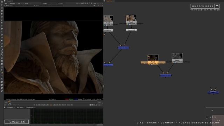Open the Color nodes menu in toolbar
Viewport: 224px width, 126px height.
coord(2,14)
